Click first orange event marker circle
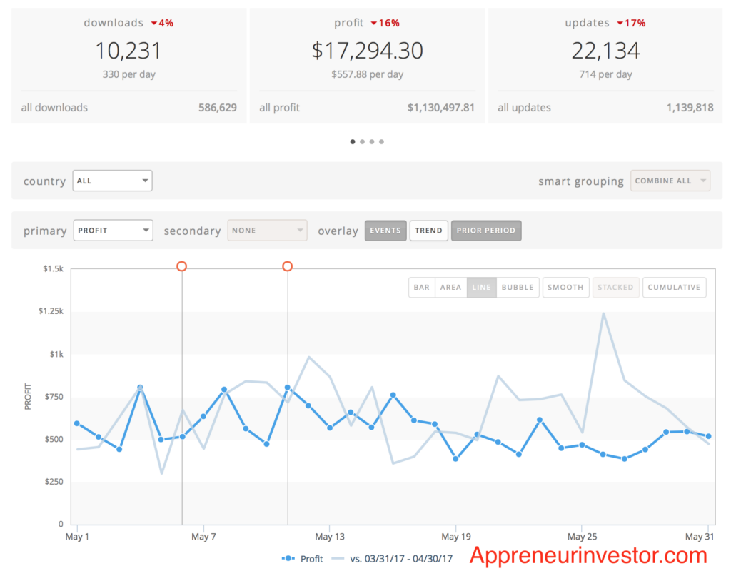 (181, 266)
